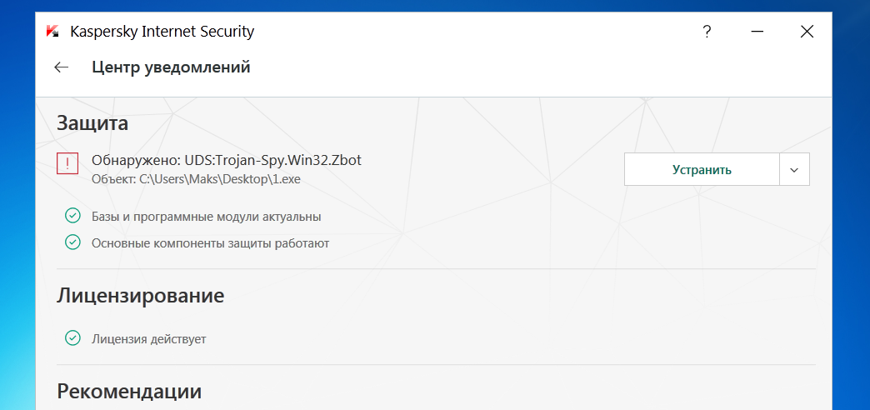
Task: Click green checkmark beside license status
Action: tap(72, 339)
